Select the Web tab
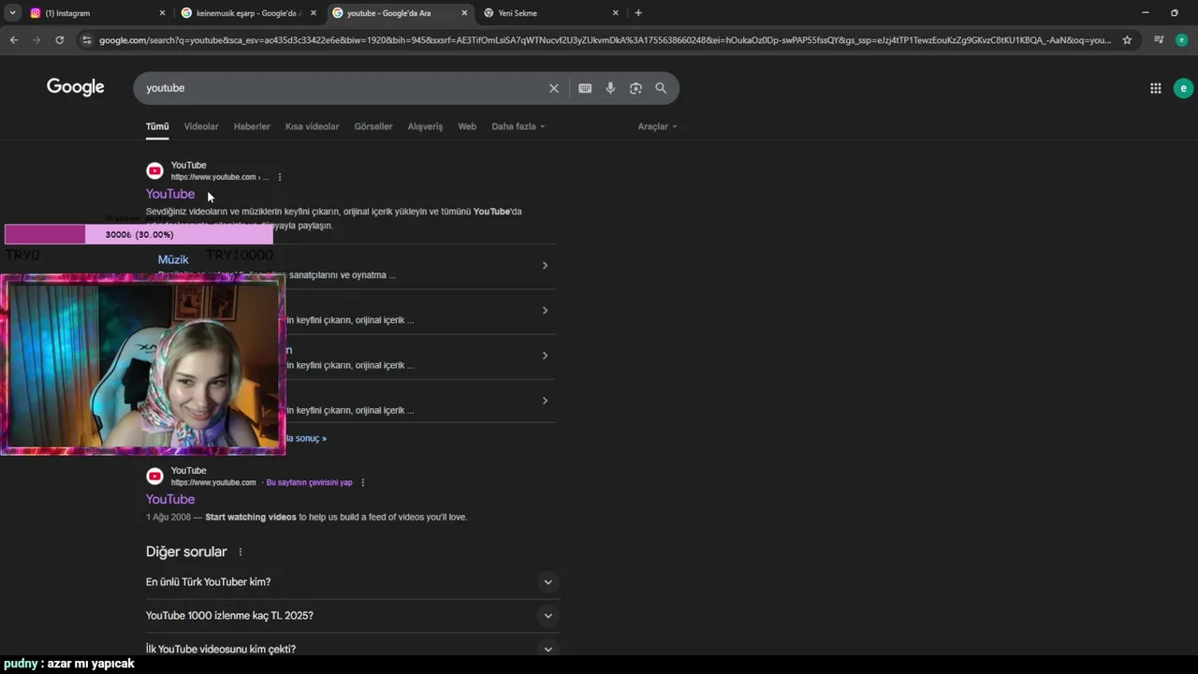 (x=467, y=126)
